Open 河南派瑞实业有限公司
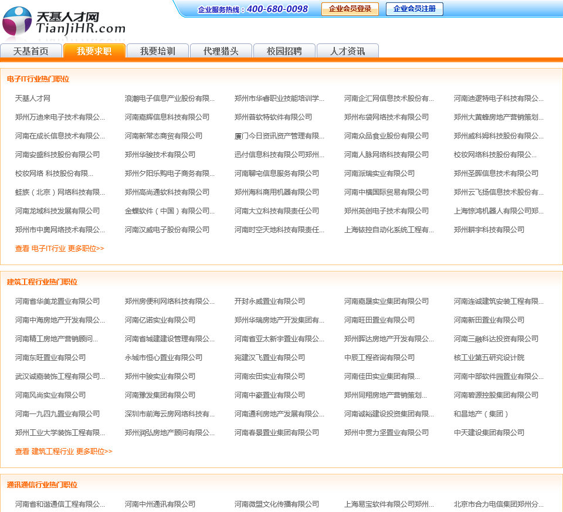Image resolution: width=563 pixels, height=512 pixels. (379, 174)
